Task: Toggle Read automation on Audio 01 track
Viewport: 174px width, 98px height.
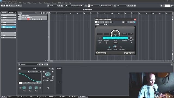Action: [x=37, y=19]
